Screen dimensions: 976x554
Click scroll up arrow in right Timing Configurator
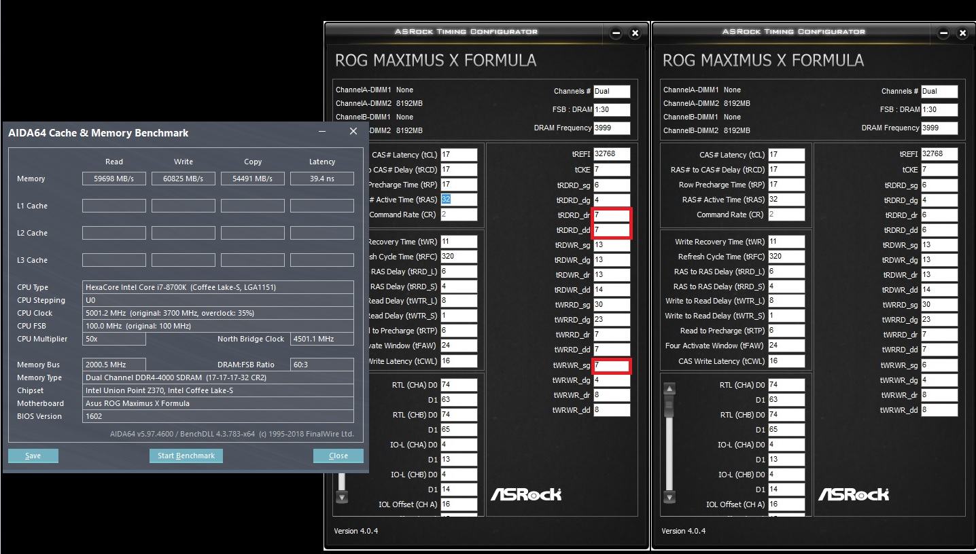669,389
